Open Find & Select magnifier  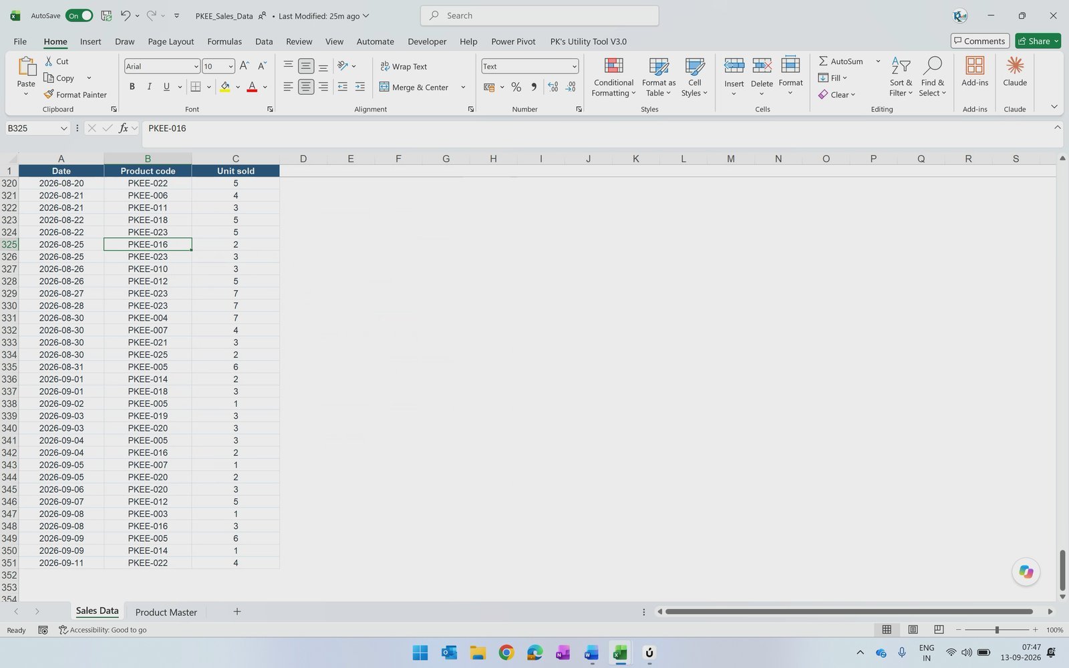pos(932,77)
